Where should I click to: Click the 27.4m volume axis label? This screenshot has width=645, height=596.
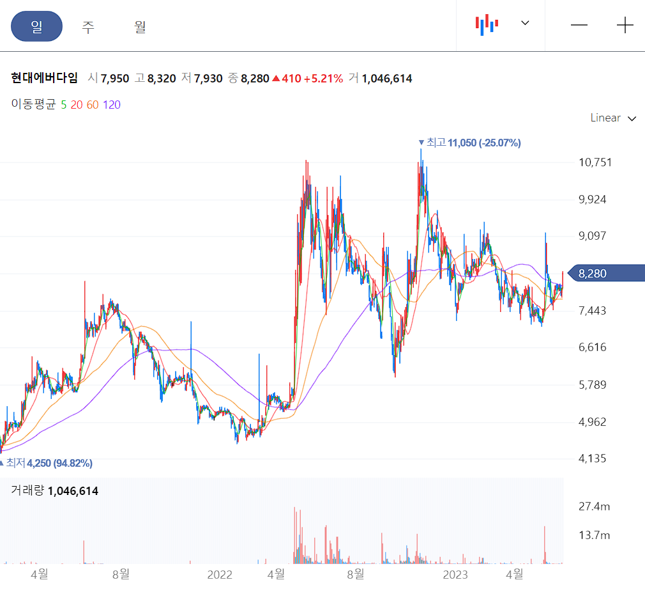[594, 506]
